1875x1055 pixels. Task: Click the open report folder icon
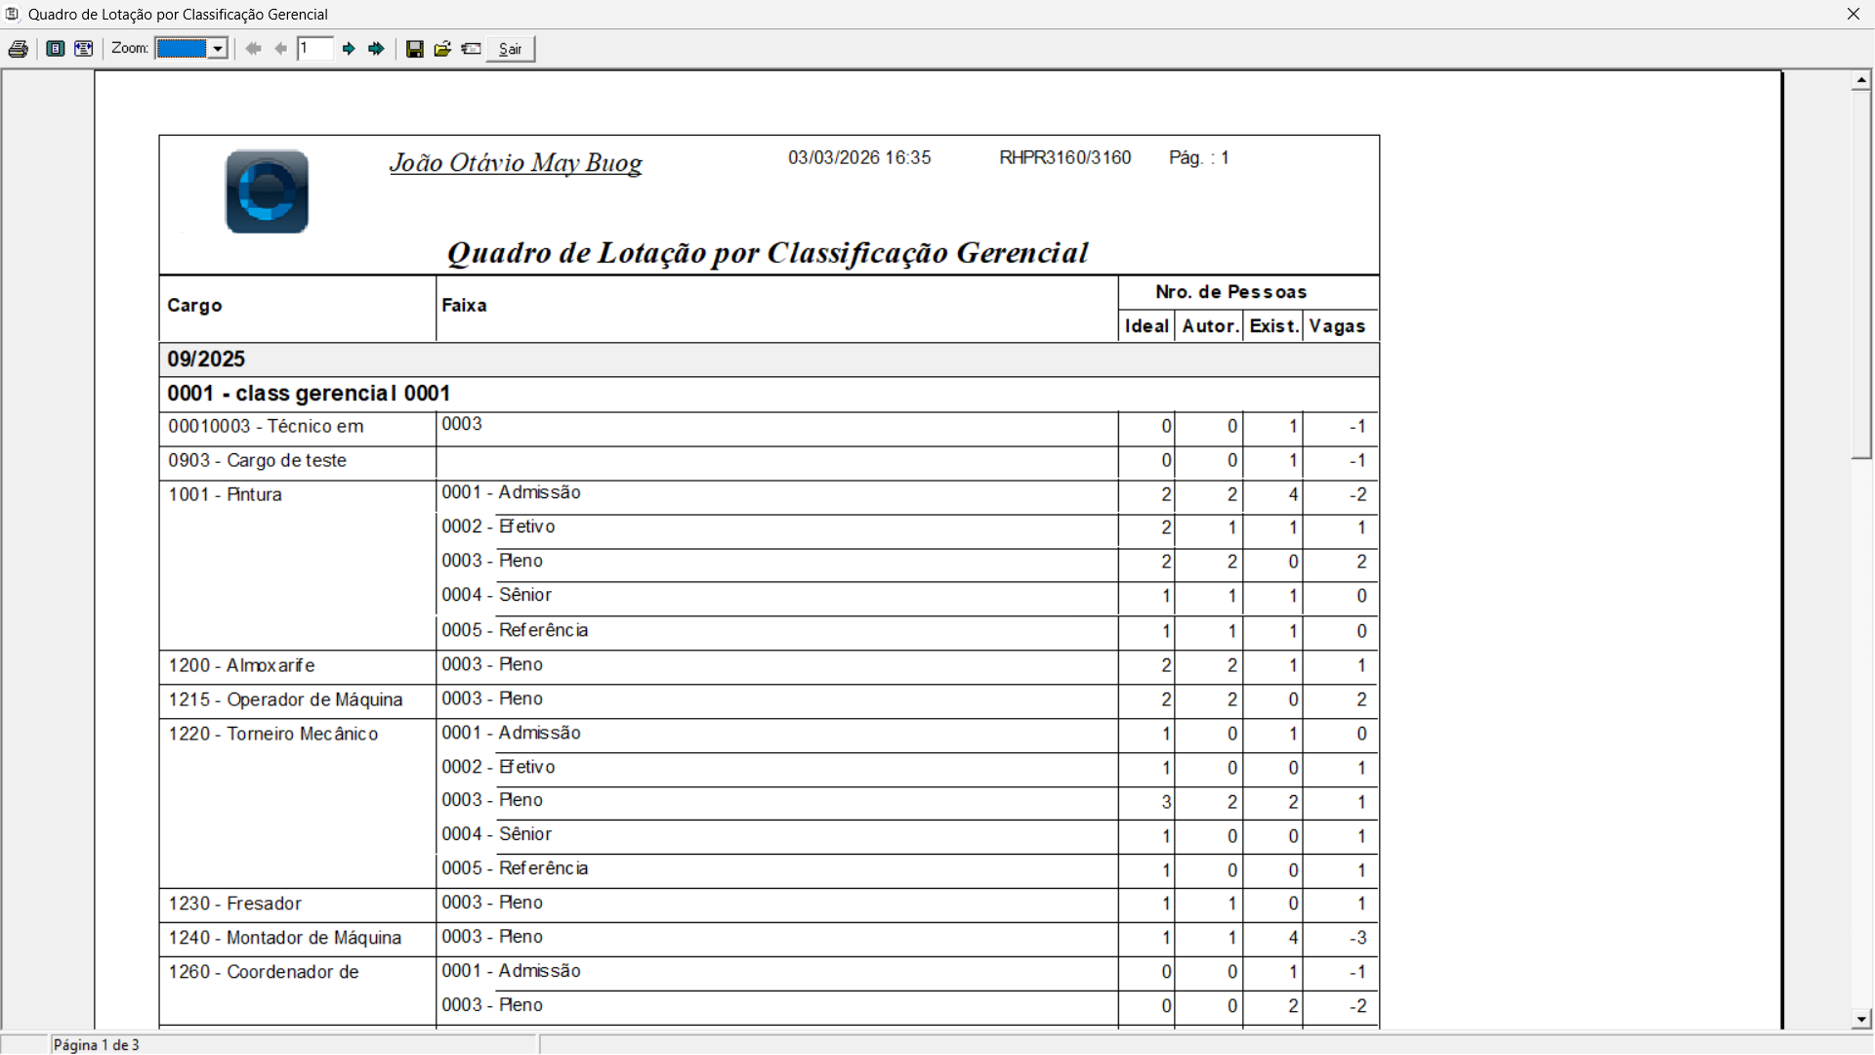[442, 49]
